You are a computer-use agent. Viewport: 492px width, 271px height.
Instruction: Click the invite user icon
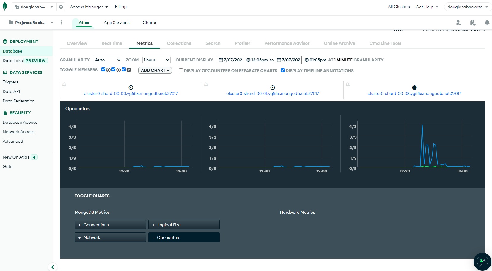[459, 23]
